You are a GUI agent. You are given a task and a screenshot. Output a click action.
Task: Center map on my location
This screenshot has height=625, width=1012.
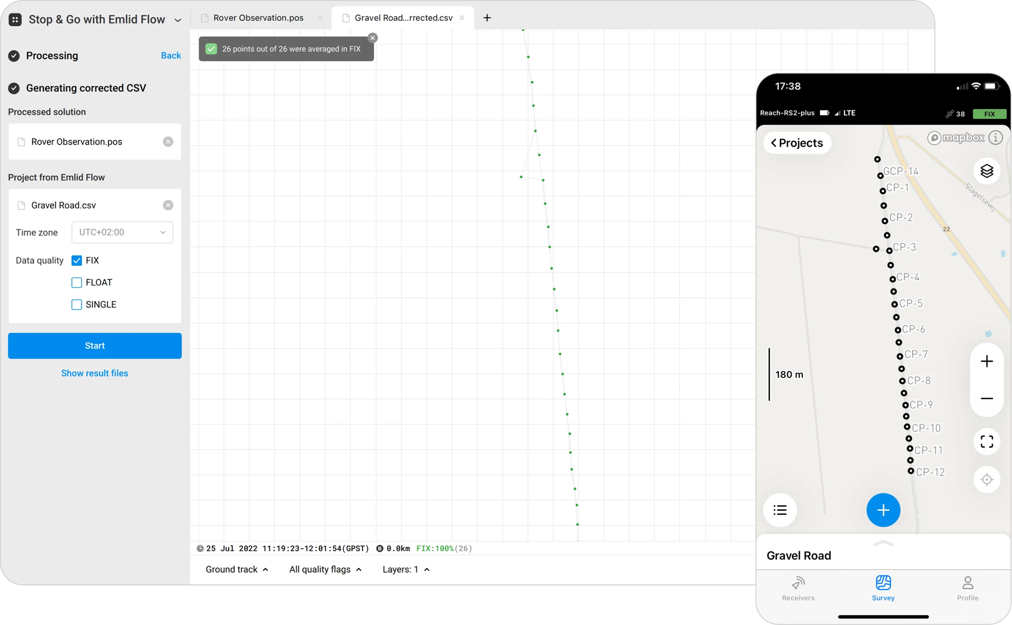tap(987, 480)
